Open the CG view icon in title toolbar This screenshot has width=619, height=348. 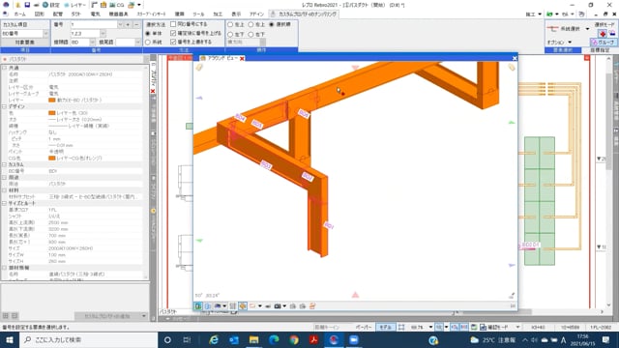pos(117,5)
